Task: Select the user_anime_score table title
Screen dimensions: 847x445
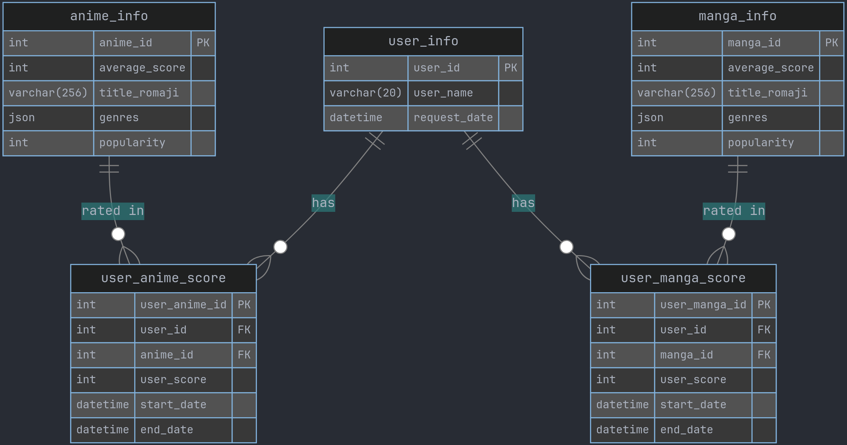Action: [x=163, y=278]
